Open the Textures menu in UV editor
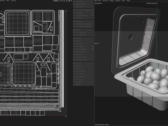The height and width of the screenshot is (126, 168). pyautogui.click(x=13, y=1)
